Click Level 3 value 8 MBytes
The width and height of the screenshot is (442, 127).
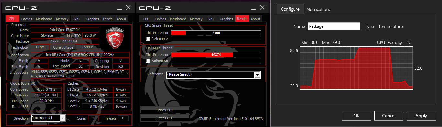(97, 106)
